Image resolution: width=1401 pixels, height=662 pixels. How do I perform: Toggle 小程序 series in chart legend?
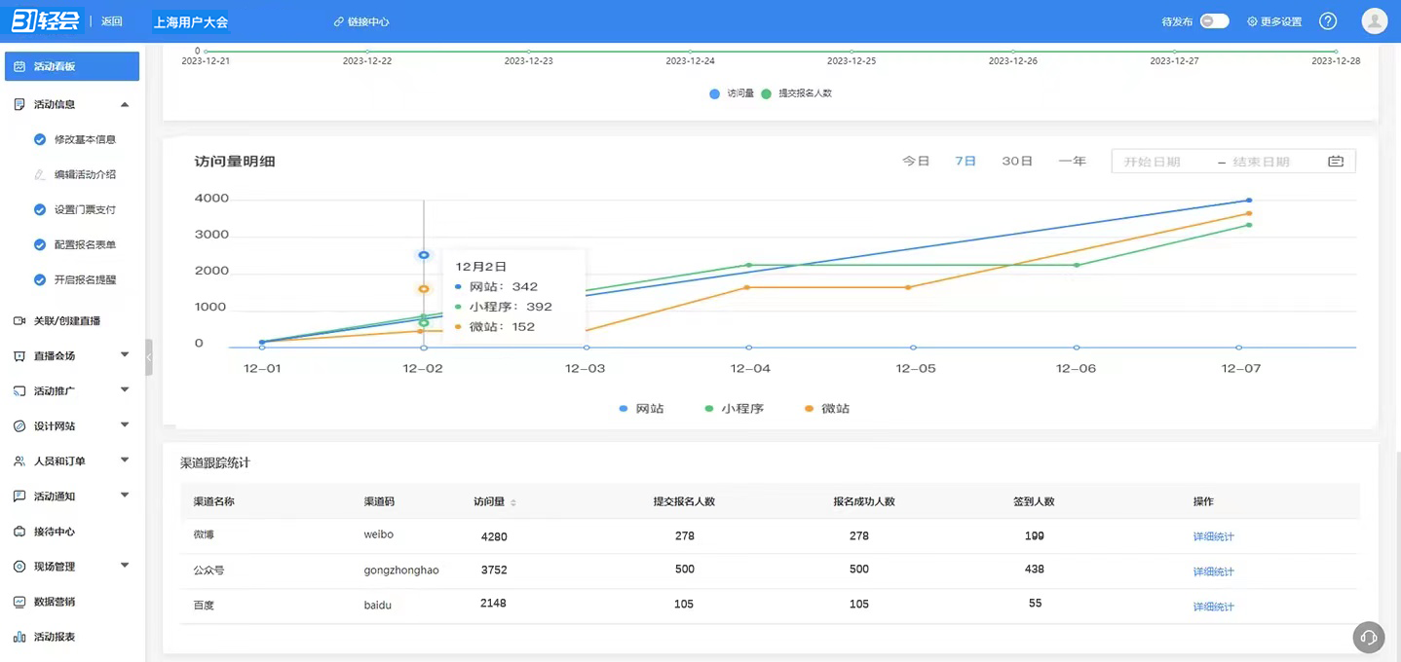click(x=734, y=409)
